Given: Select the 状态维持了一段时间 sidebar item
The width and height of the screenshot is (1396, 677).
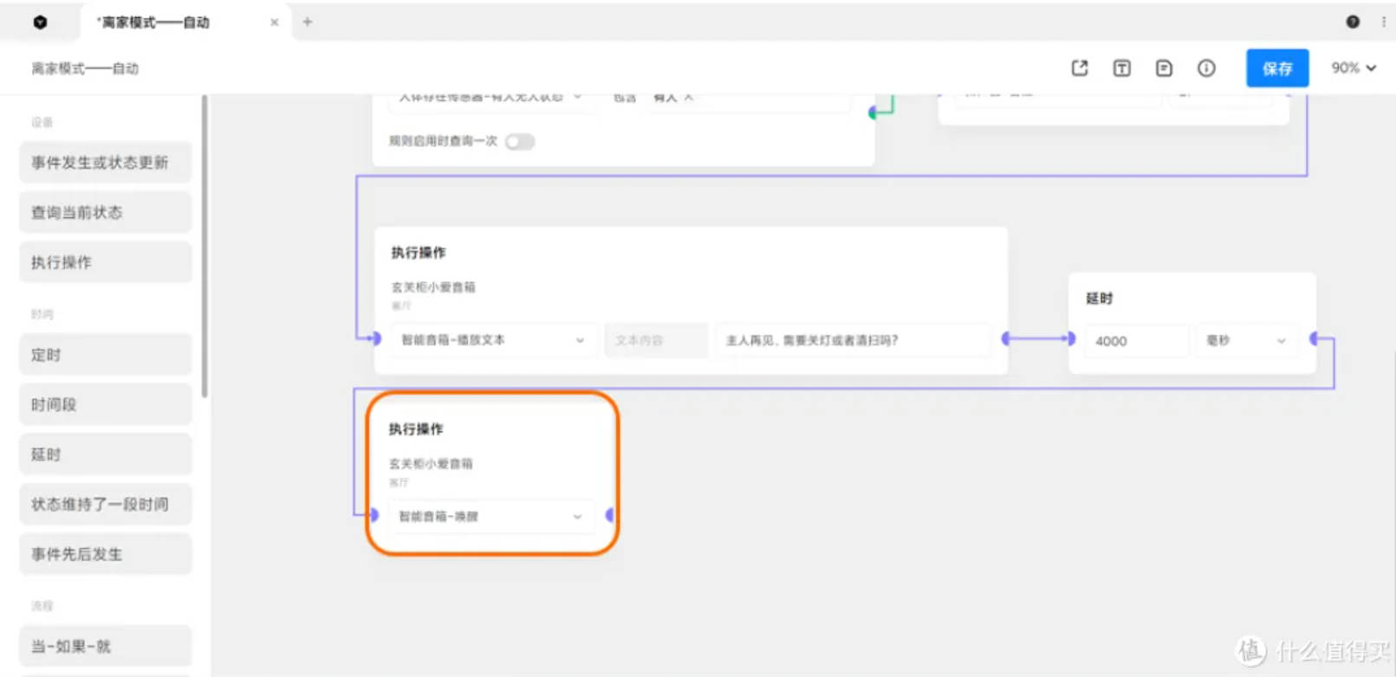Looking at the screenshot, I should [x=105, y=504].
